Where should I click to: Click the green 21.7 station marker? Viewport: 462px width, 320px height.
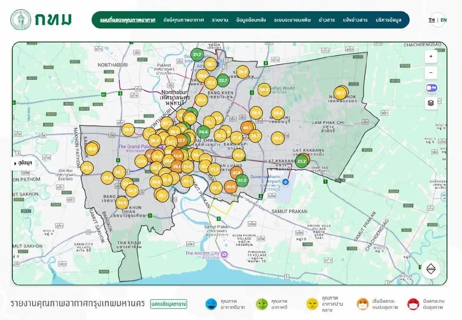(x=198, y=55)
